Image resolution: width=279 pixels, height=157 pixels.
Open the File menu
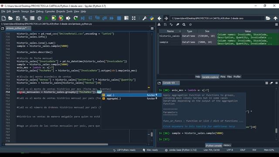click(3, 11)
